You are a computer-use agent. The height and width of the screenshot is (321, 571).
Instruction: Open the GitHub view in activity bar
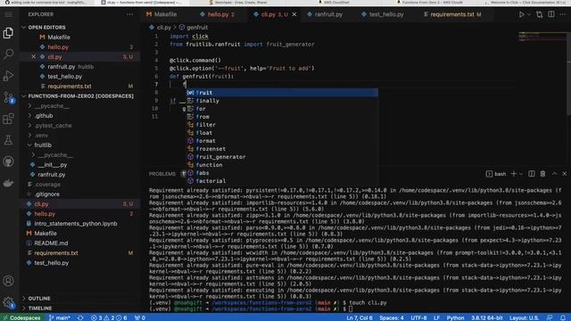8,161
